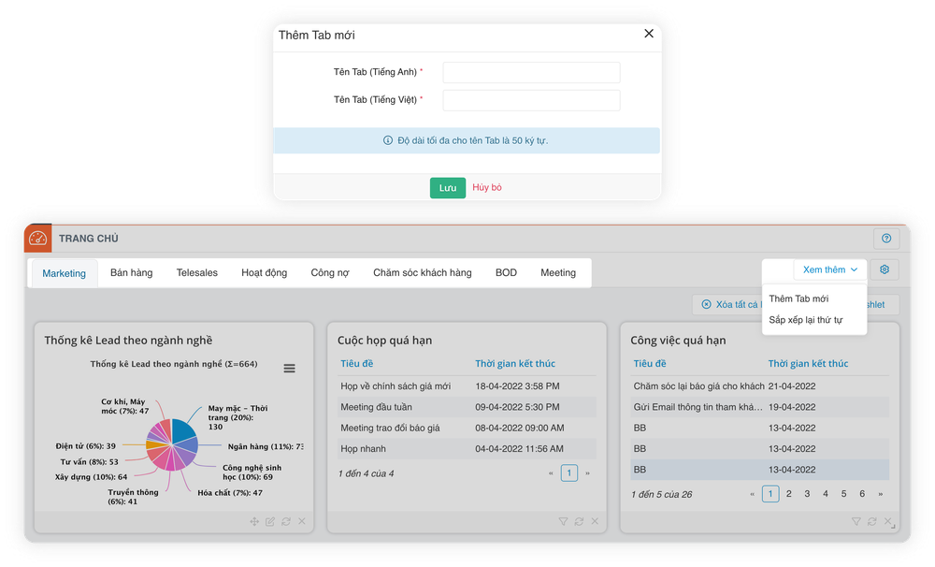The image size is (935, 567).
Task: Choose Thêm Tab mới from the menu
Action: [x=798, y=298]
